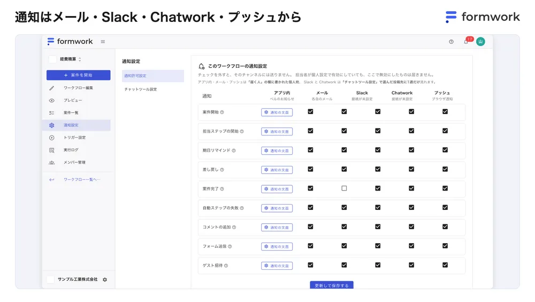The height and width of the screenshot is (302, 535).
Task: Click the help icon beside 期日リマインド
Action: pyautogui.click(x=234, y=150)
